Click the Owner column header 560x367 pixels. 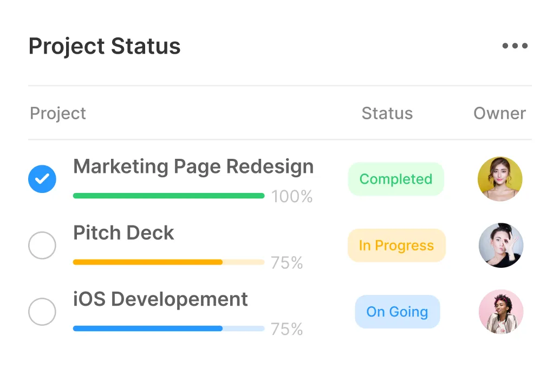[x=500, y=113]
